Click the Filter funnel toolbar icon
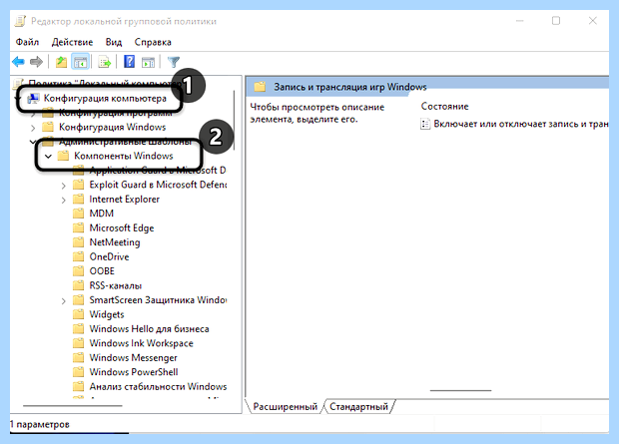The image size is (619, 444). click(x=174, y=62)
